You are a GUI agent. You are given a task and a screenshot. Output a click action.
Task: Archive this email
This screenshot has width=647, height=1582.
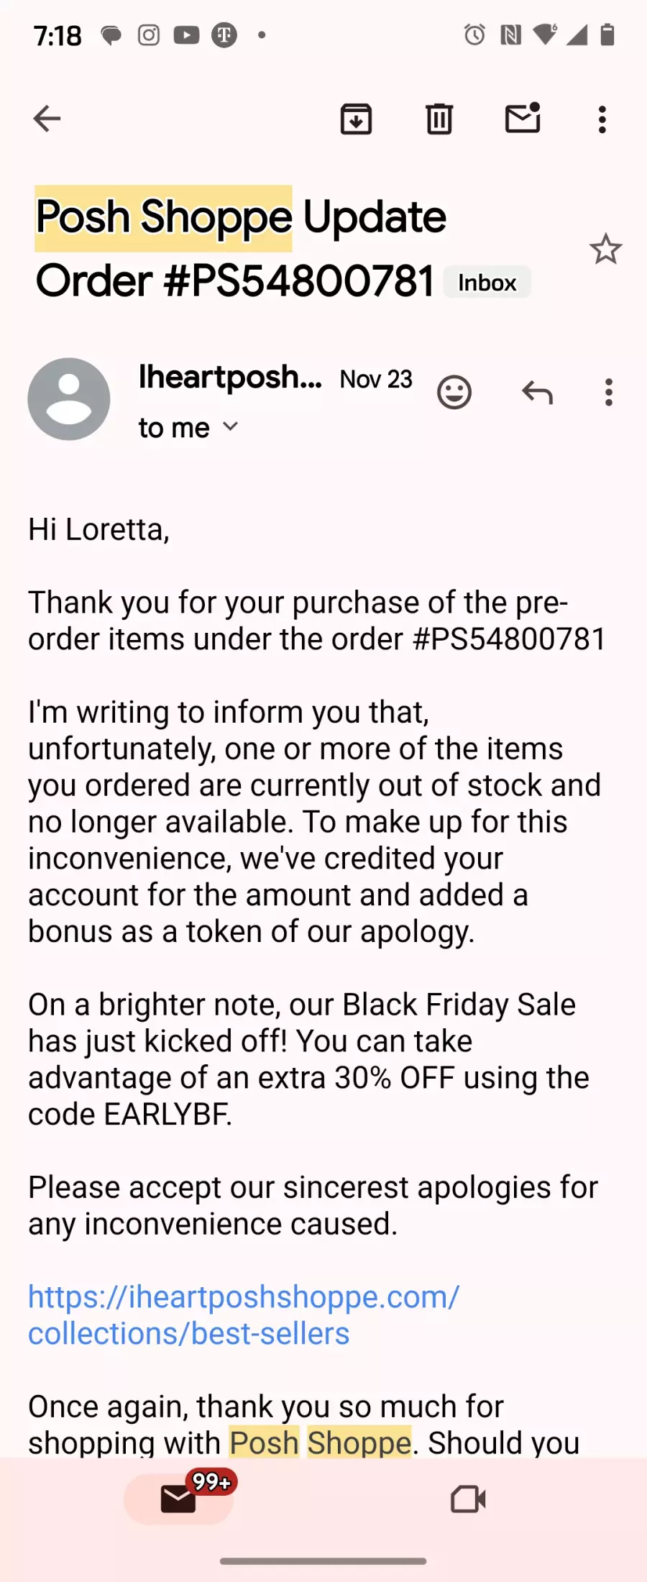click(x=356, y=119)
